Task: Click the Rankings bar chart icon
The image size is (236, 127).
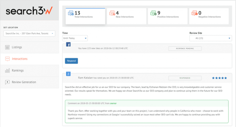Action: (x=7, y=71)
